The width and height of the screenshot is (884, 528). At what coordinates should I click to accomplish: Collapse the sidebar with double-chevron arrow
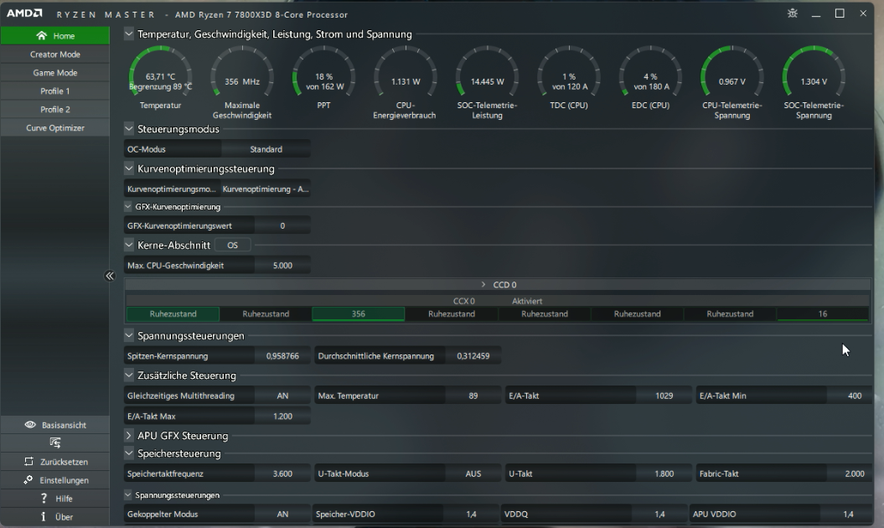pos(110,276)
